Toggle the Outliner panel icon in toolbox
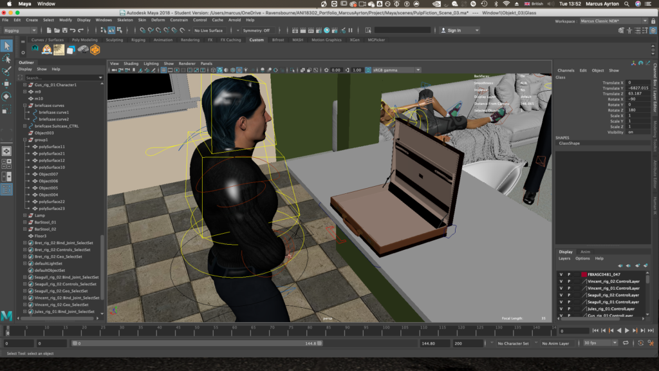Screen dimensions: 659x371 [x=6, y=190]
